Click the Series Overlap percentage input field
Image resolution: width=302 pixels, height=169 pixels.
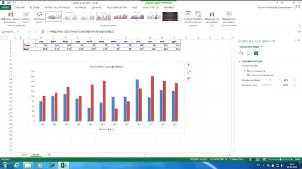287,80
